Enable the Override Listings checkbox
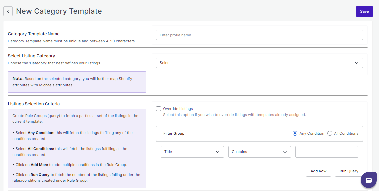Viewport: 379px width, 191px height. coord(159,109)
